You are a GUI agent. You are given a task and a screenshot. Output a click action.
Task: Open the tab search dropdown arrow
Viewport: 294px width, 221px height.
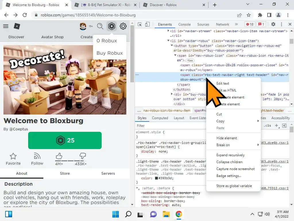[x=248, y=4]
